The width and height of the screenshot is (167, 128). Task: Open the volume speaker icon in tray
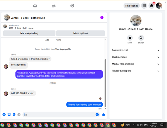click(x=141, y=125)
